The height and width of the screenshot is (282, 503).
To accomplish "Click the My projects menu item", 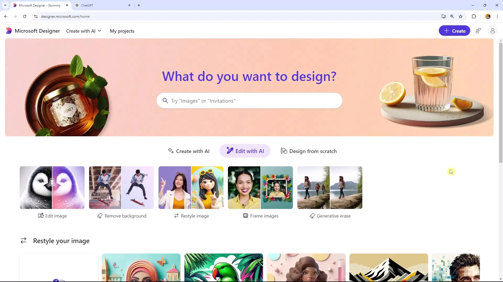I will [x=122, y=31].
